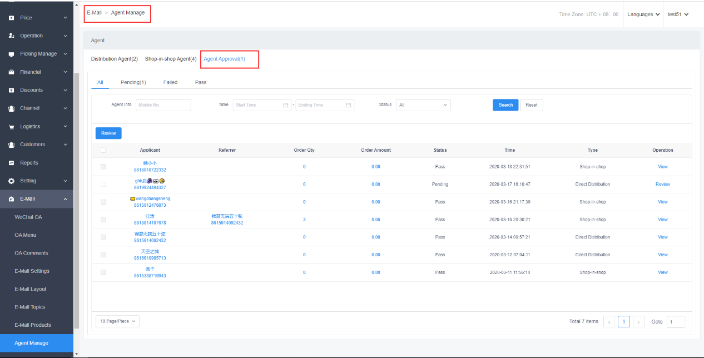704x358 pixels.
Task: Check the box for the Pending applicant row
Action: 103,184
